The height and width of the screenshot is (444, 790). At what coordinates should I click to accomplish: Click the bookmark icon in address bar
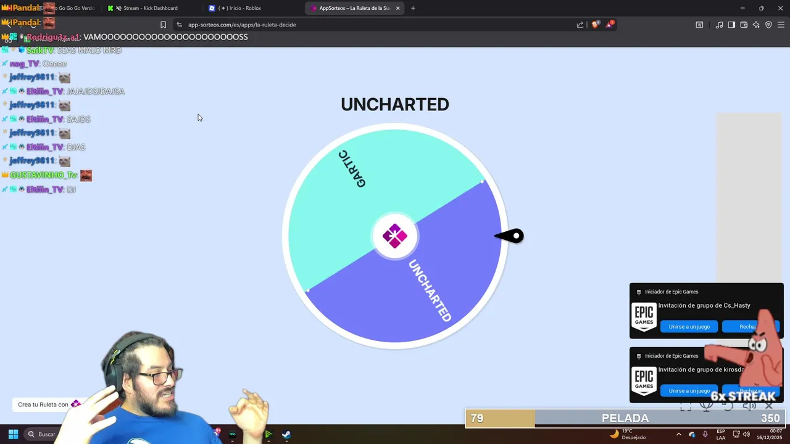coord(163,25)
